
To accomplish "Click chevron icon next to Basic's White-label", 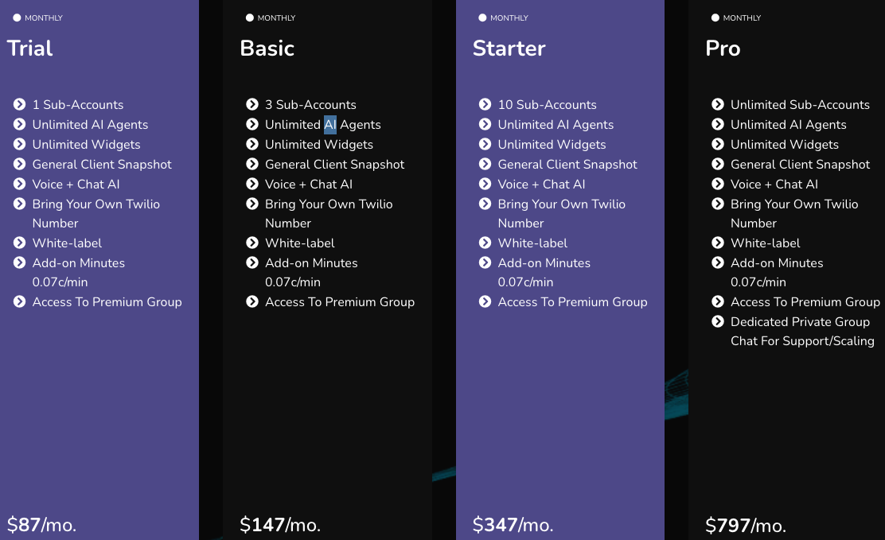I will coord(252,243).
